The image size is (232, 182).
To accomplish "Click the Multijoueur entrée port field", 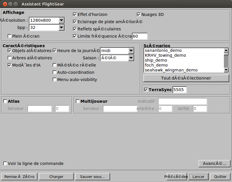I will [x=165, y=109].
